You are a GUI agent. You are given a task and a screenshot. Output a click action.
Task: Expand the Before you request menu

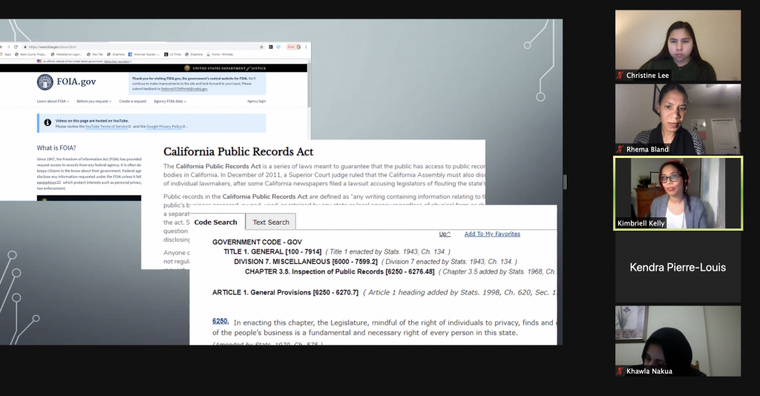[94, 101]
